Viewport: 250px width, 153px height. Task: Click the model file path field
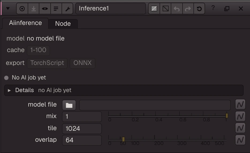click(x=155, y=105)
